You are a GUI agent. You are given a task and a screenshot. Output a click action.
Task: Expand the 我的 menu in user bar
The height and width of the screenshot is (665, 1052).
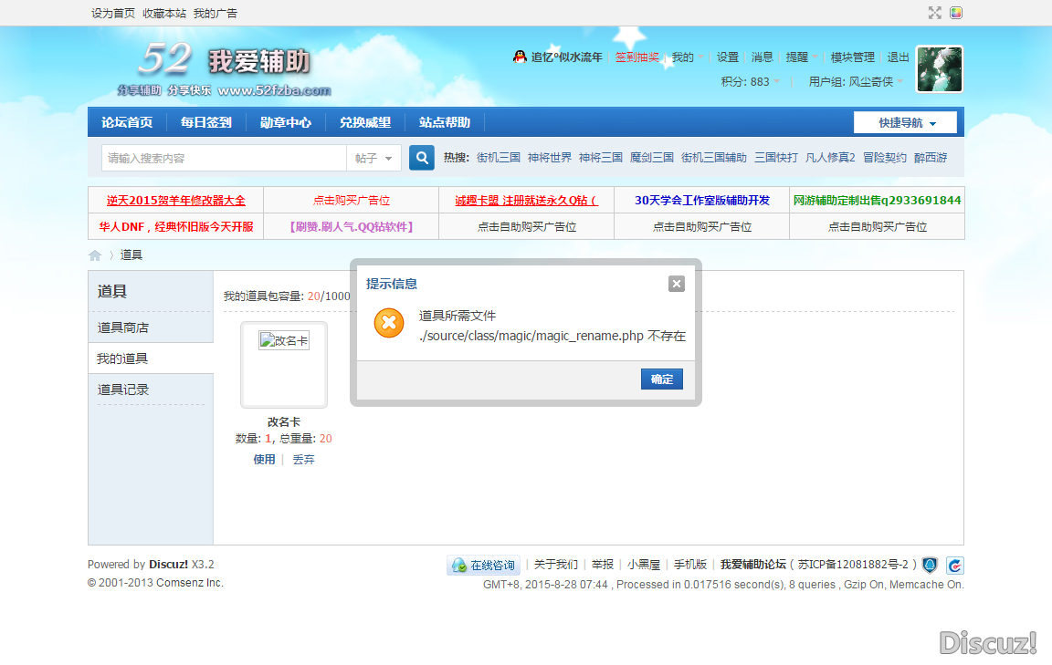688,57
